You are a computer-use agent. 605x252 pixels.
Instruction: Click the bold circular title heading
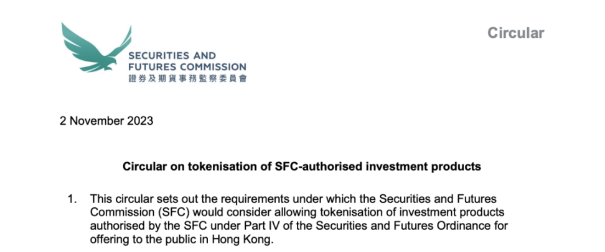point(302,166)
